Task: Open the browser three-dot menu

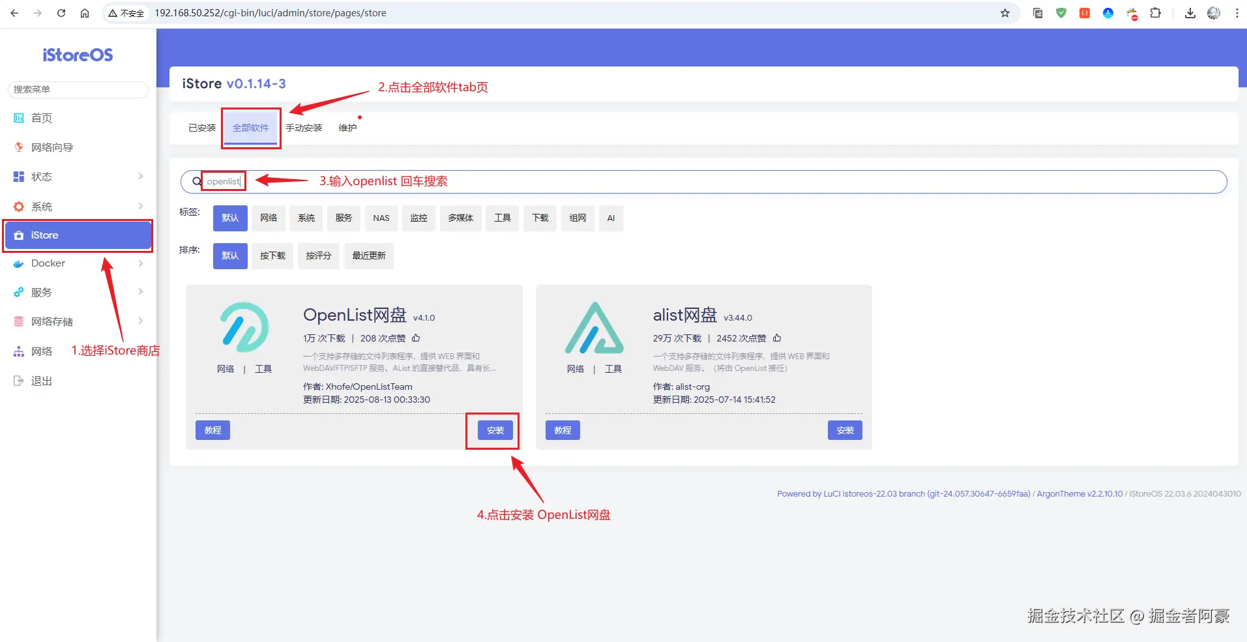Action: point(1237,13)
